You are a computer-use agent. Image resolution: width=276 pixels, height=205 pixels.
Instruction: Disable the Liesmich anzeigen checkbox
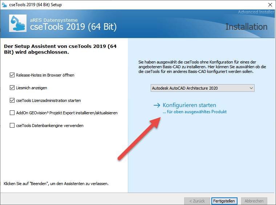(x=13, y=88)
